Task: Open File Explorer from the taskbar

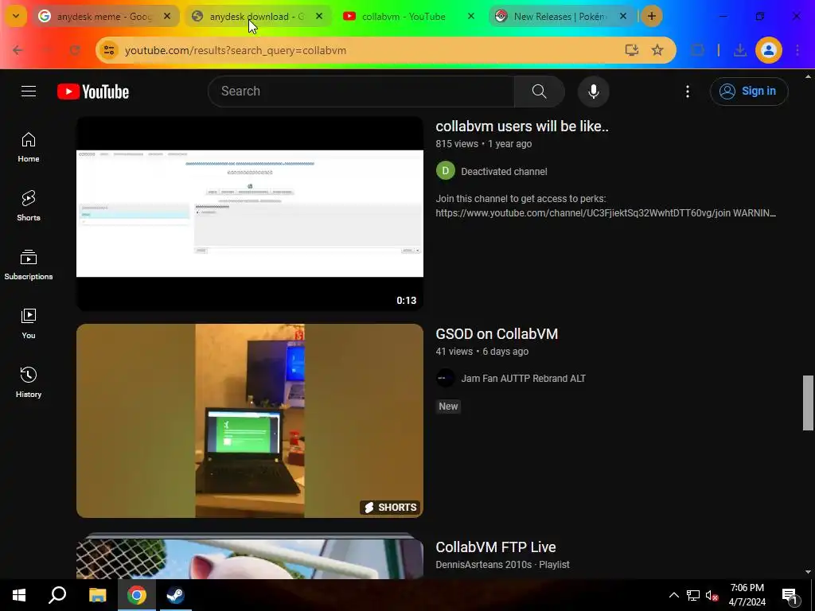Action: coord(97,595)
